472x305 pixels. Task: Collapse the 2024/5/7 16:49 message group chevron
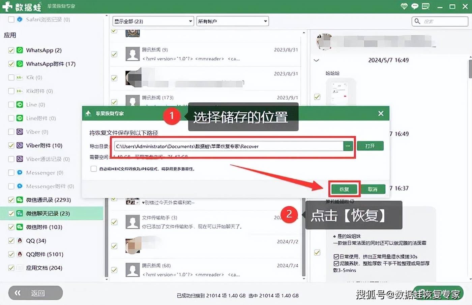[x=316, y=60]
